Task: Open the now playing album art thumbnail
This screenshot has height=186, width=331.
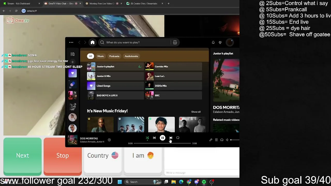Action: point(73,140)
